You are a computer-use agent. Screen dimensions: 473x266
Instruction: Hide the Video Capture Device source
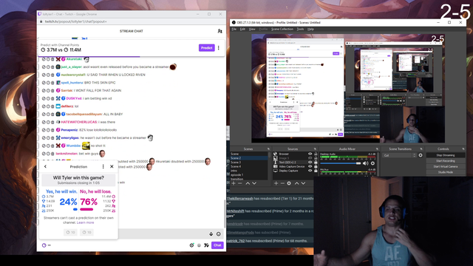[x=310, y=166]
